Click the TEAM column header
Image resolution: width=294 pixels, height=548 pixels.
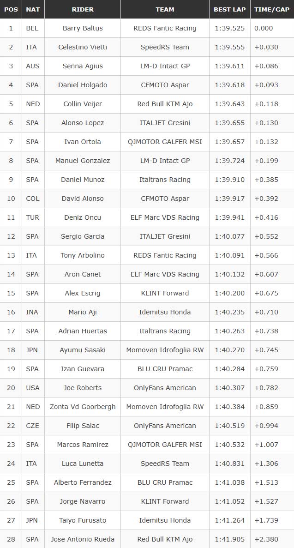(165, 9)
